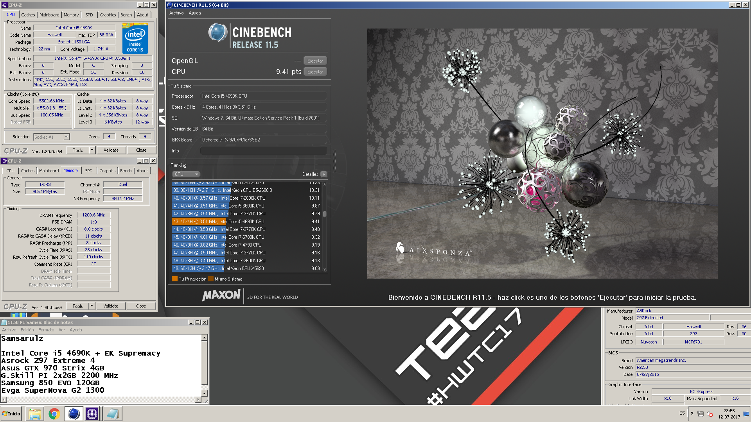Switch to Cinebench taskbar icon
The image size is (751, 422).
[73, 414]
